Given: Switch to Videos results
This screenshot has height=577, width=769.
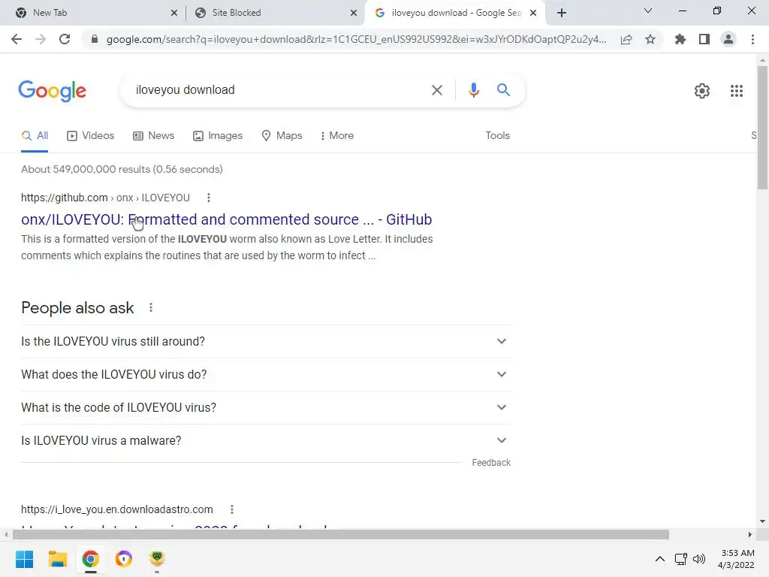Looking at the screenshot, I should point(90,135).
